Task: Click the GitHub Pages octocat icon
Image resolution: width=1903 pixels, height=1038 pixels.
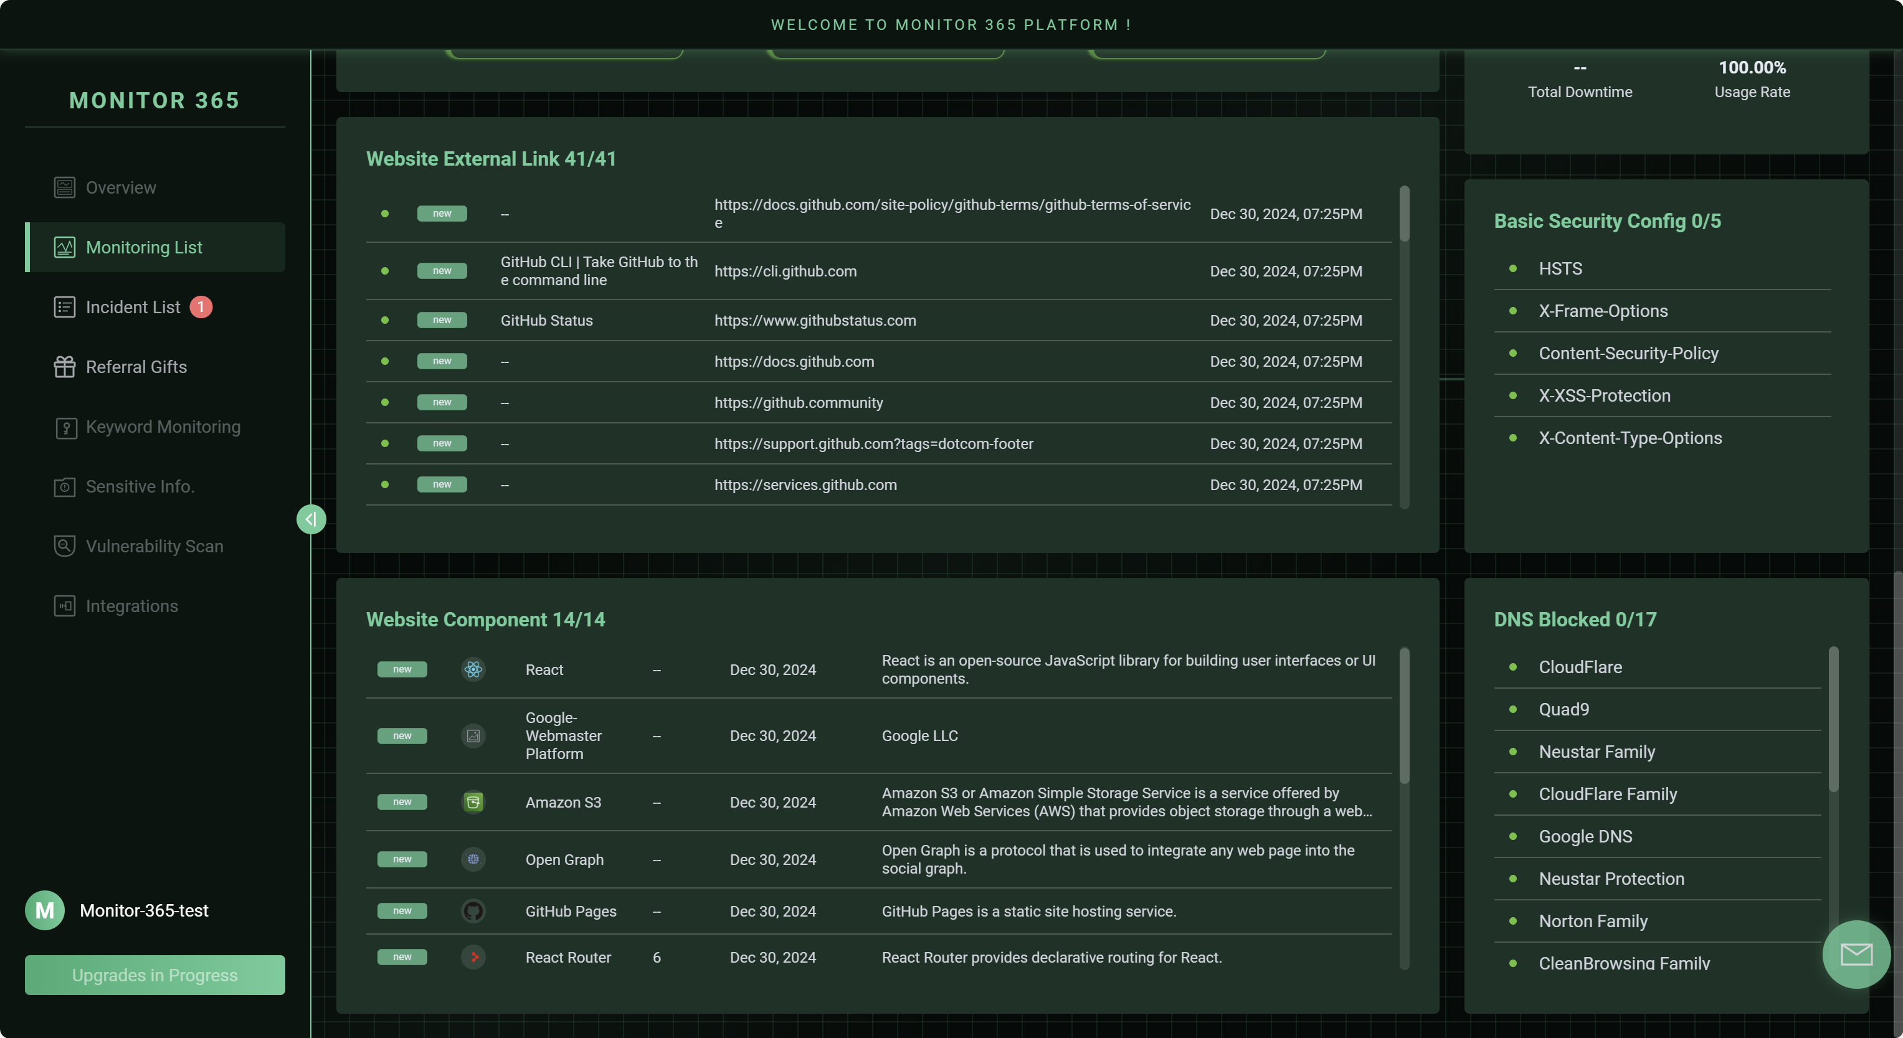Action: click(x=473, y=911)
